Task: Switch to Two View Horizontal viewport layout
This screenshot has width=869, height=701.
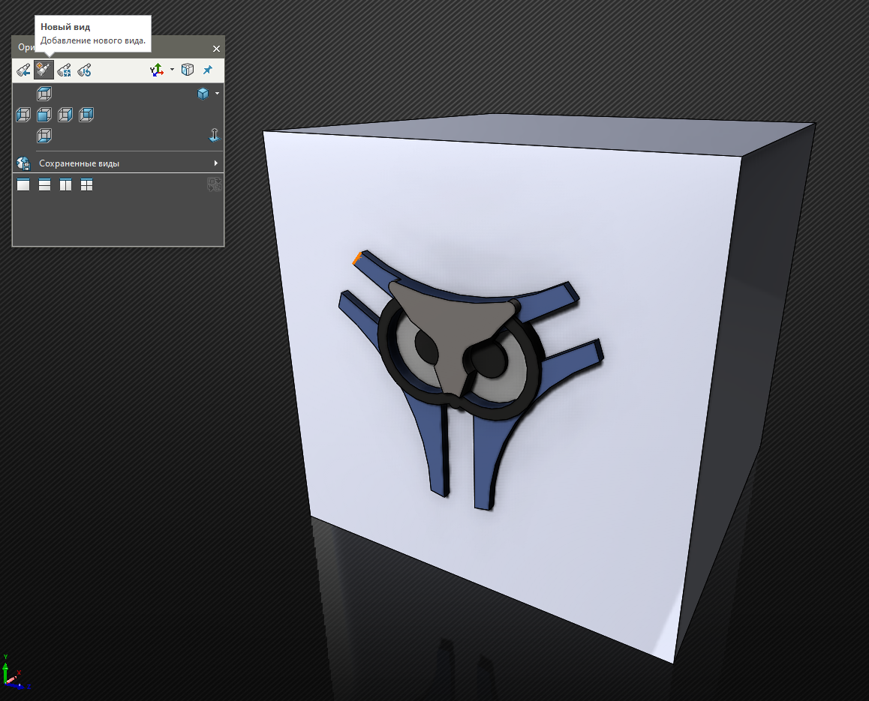Action: tap(44, 184)
